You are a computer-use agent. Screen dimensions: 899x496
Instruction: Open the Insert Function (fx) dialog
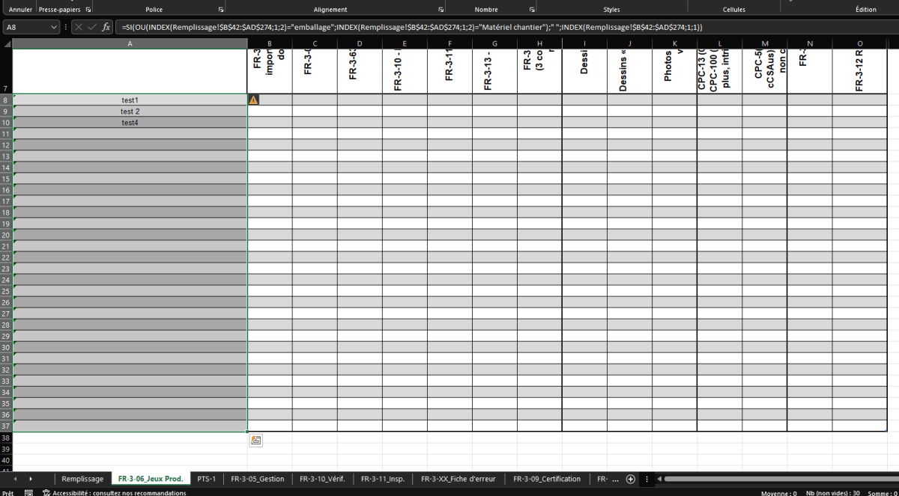(107, 26)
